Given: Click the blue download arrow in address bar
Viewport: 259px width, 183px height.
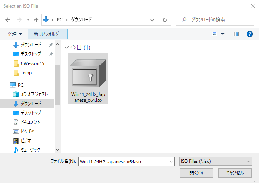Looking at the screenshot, I should (x=46, y=19).
